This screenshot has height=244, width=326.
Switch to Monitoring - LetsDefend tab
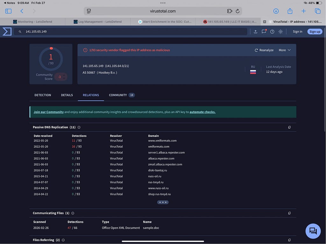point(33,22)
